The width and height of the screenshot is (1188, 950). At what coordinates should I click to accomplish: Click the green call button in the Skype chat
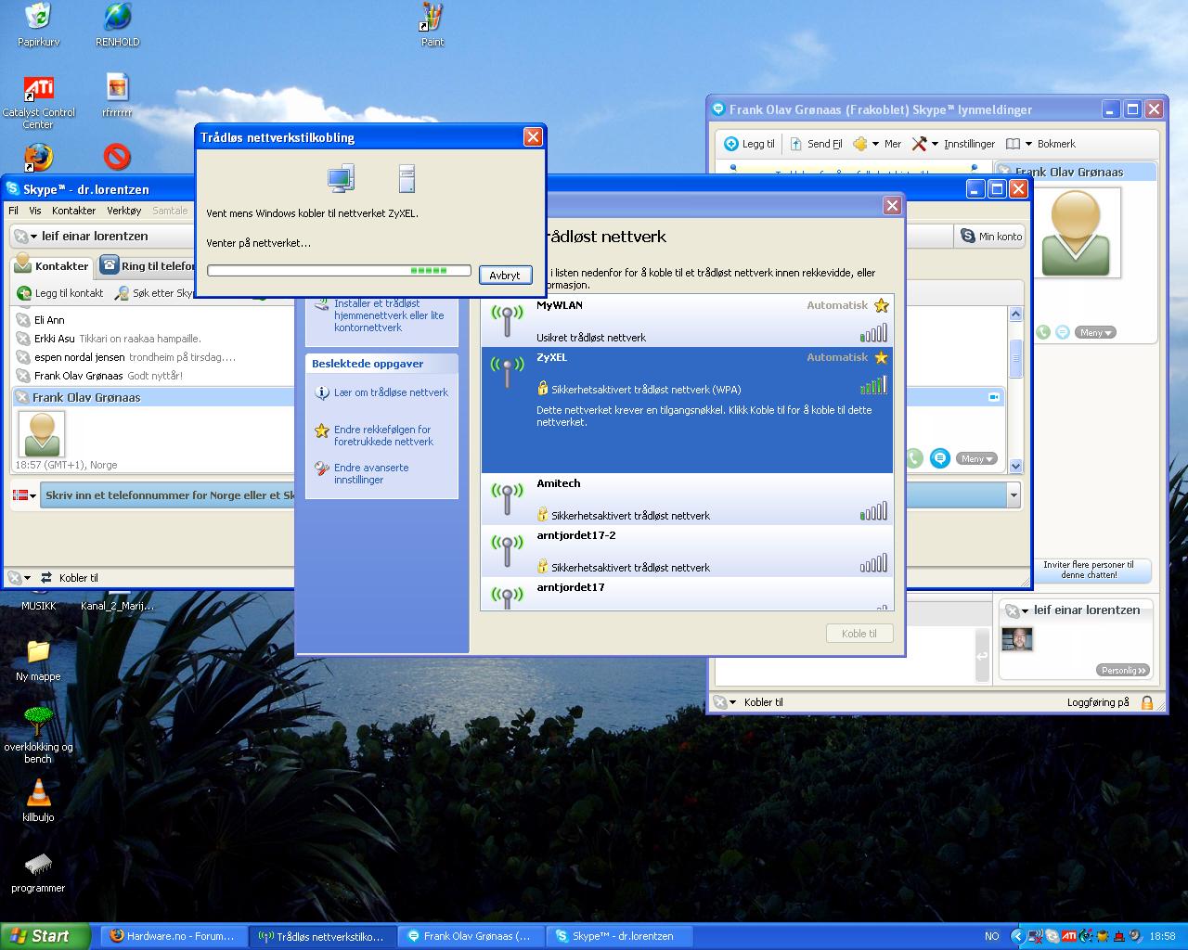(913, 458)
